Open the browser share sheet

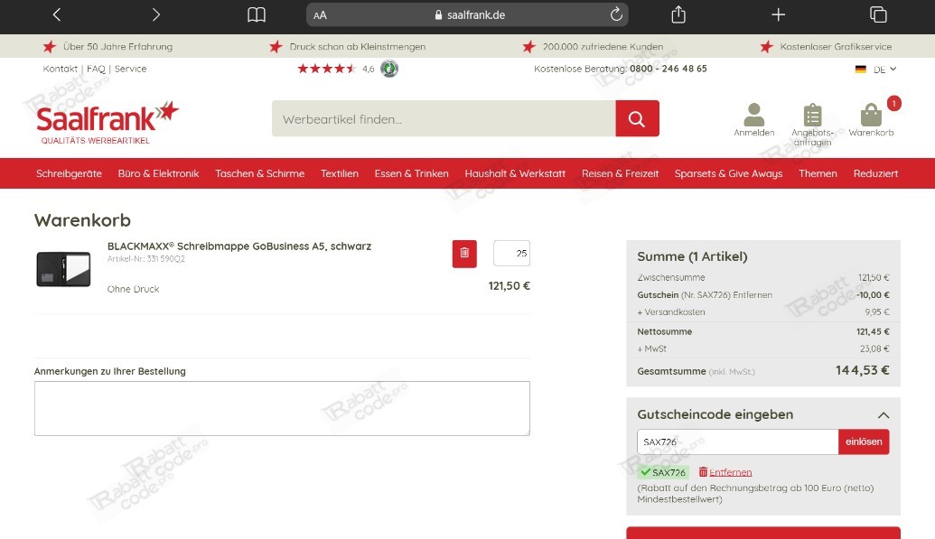coord(678,14)
